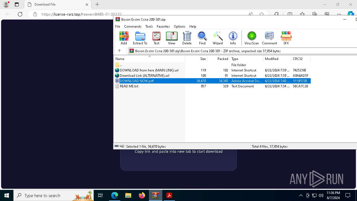This screenshot has width=357, height=201.
Task: Show hidden system tray icons
Action: click(x=301, y=195)
